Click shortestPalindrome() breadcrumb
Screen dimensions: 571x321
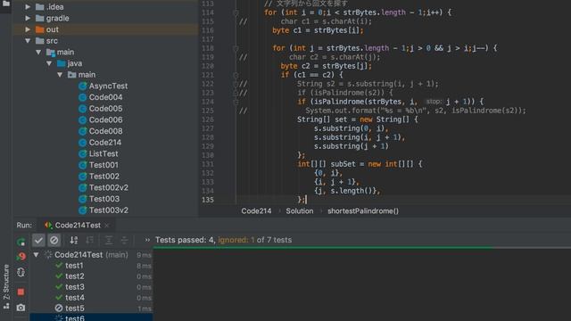[363, 211]
